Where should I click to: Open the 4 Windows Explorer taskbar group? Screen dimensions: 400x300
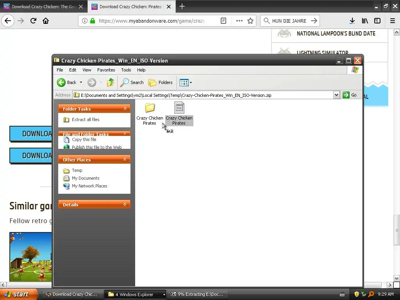pyautogui.click(x=135, y=294)
